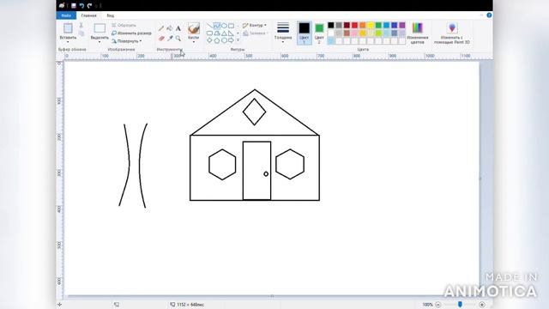Open the Rotate (Повернуть) dropdown
This screenshot has width=549, height=309.
click(x=127, y=41)
